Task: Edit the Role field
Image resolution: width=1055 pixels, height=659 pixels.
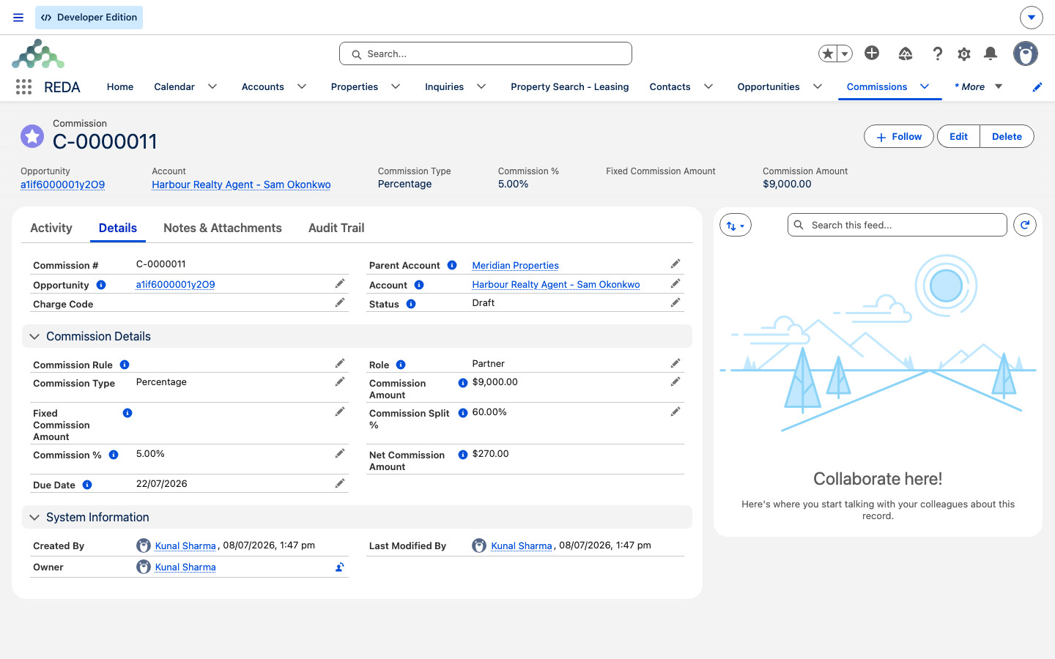Action: click(675, 363)
